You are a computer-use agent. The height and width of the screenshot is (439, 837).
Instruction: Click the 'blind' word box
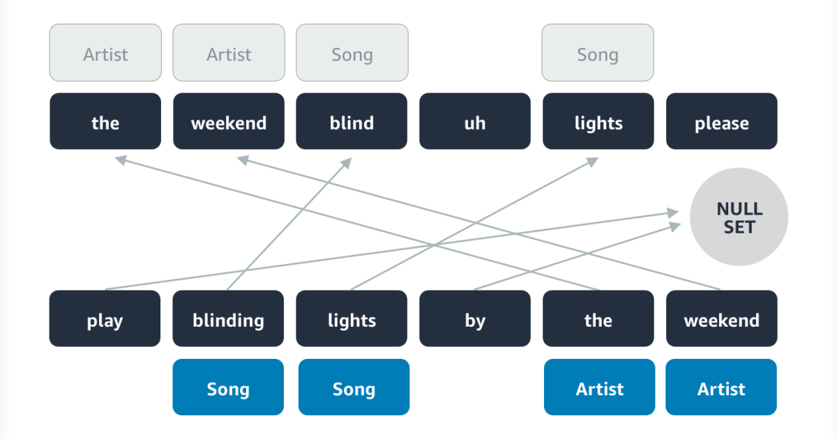pyautogui.click(x=352, y=121)
